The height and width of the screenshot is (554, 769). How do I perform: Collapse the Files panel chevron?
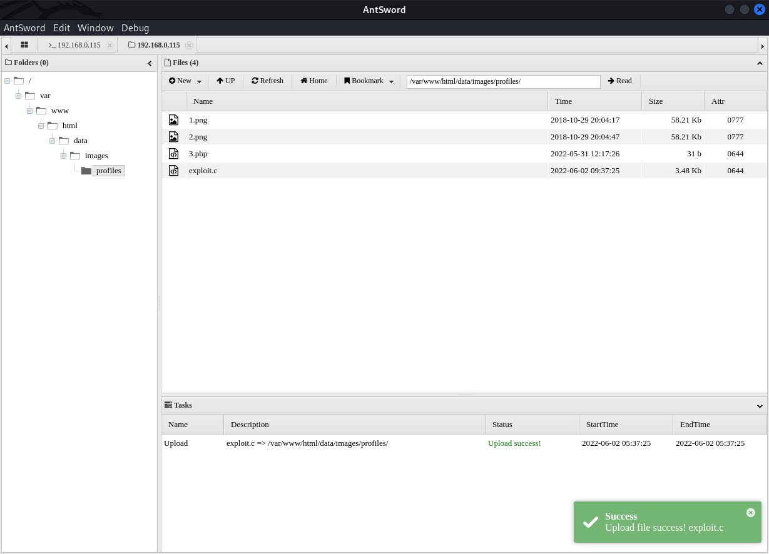[760, 63]
